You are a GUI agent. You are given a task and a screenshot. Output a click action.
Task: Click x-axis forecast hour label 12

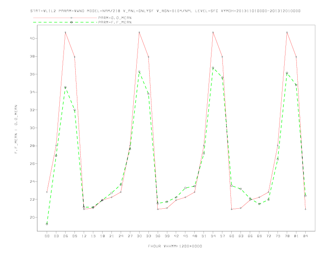pyautogui.click(x=84, y=236)
